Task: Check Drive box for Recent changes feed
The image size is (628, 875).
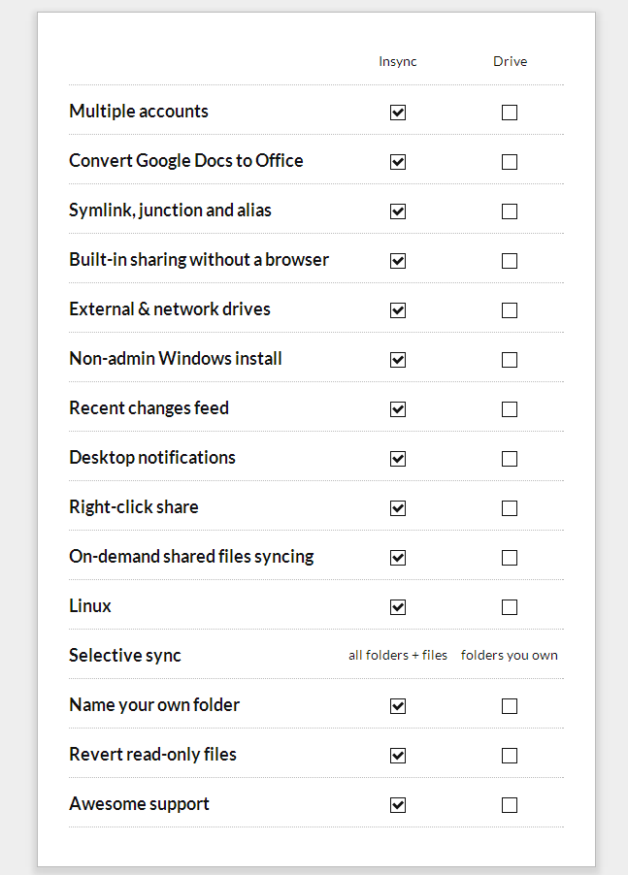Action: (x=510, y=409)
